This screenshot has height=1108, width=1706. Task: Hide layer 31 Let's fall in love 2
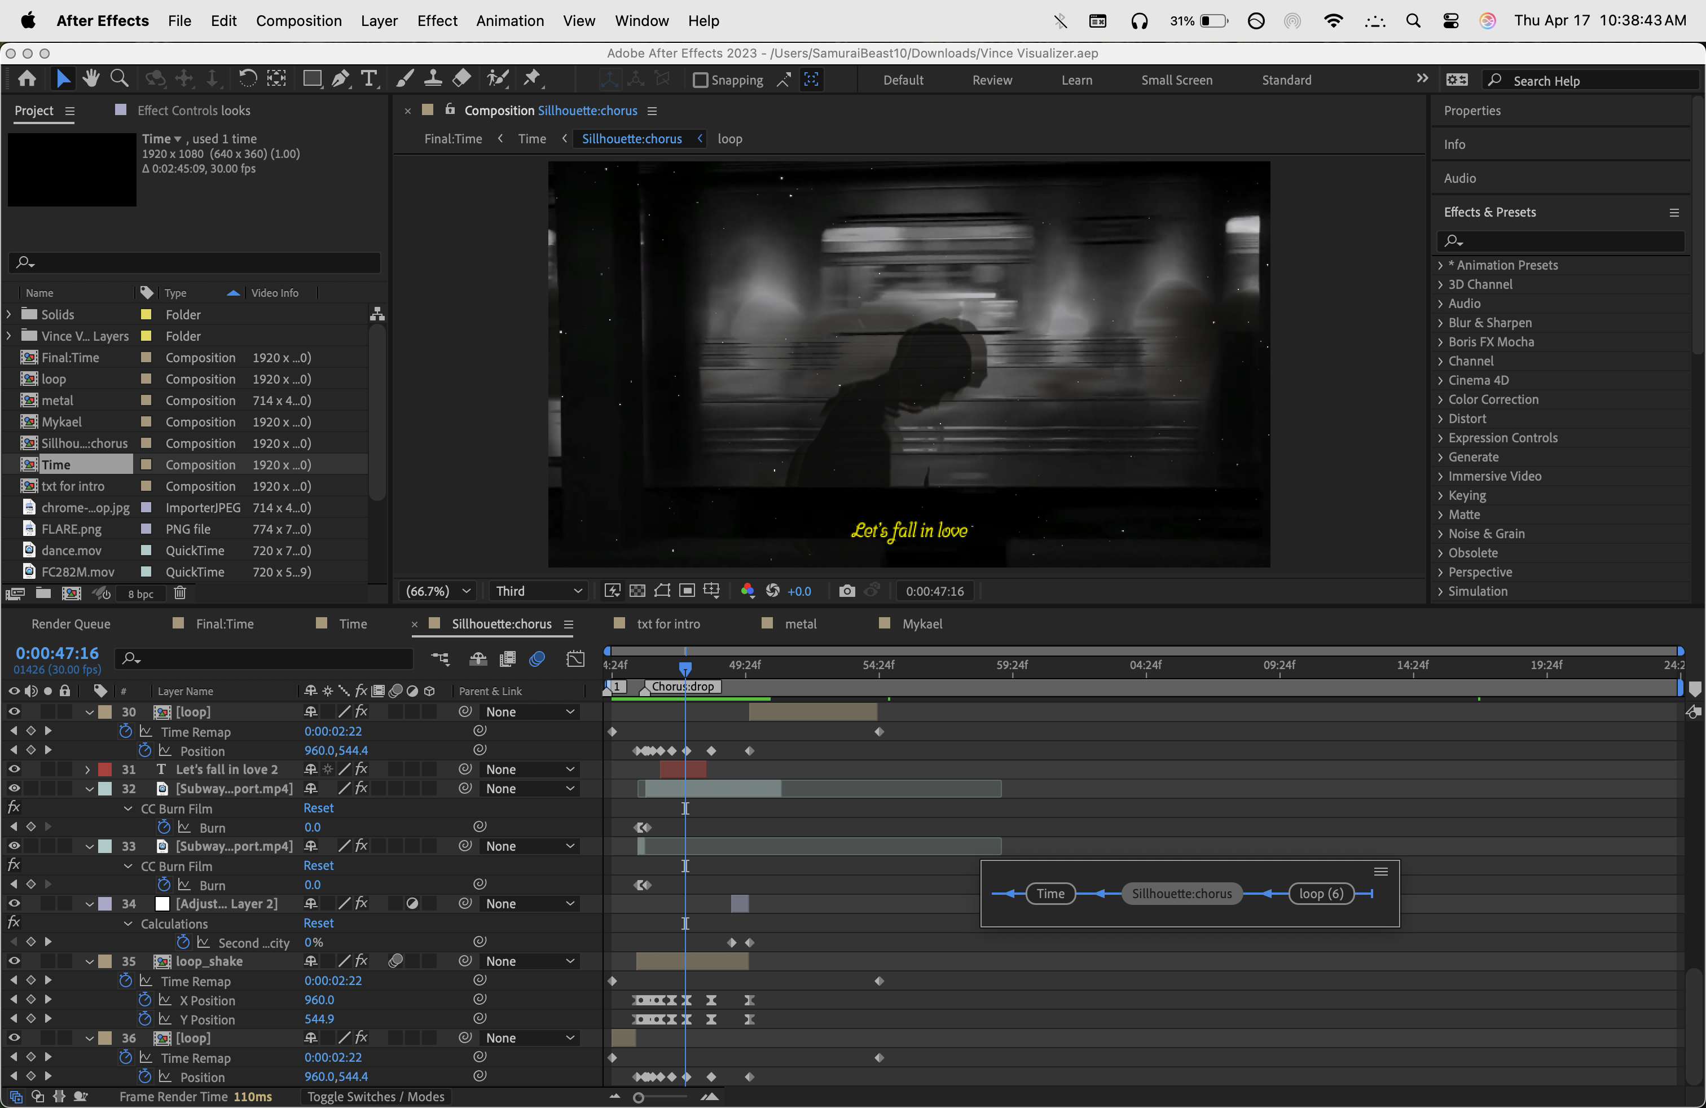pos(14,769)
